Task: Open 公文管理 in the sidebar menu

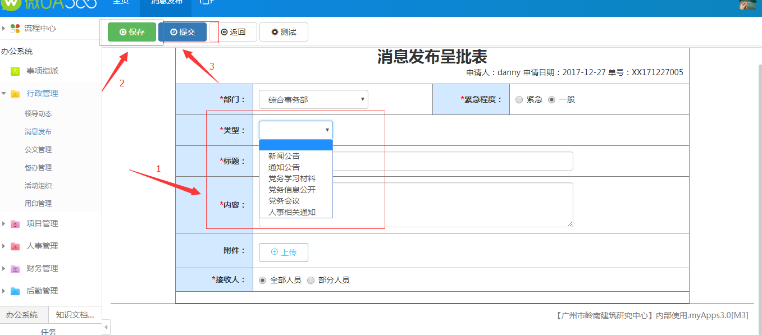Action: [x=38, y=150]
